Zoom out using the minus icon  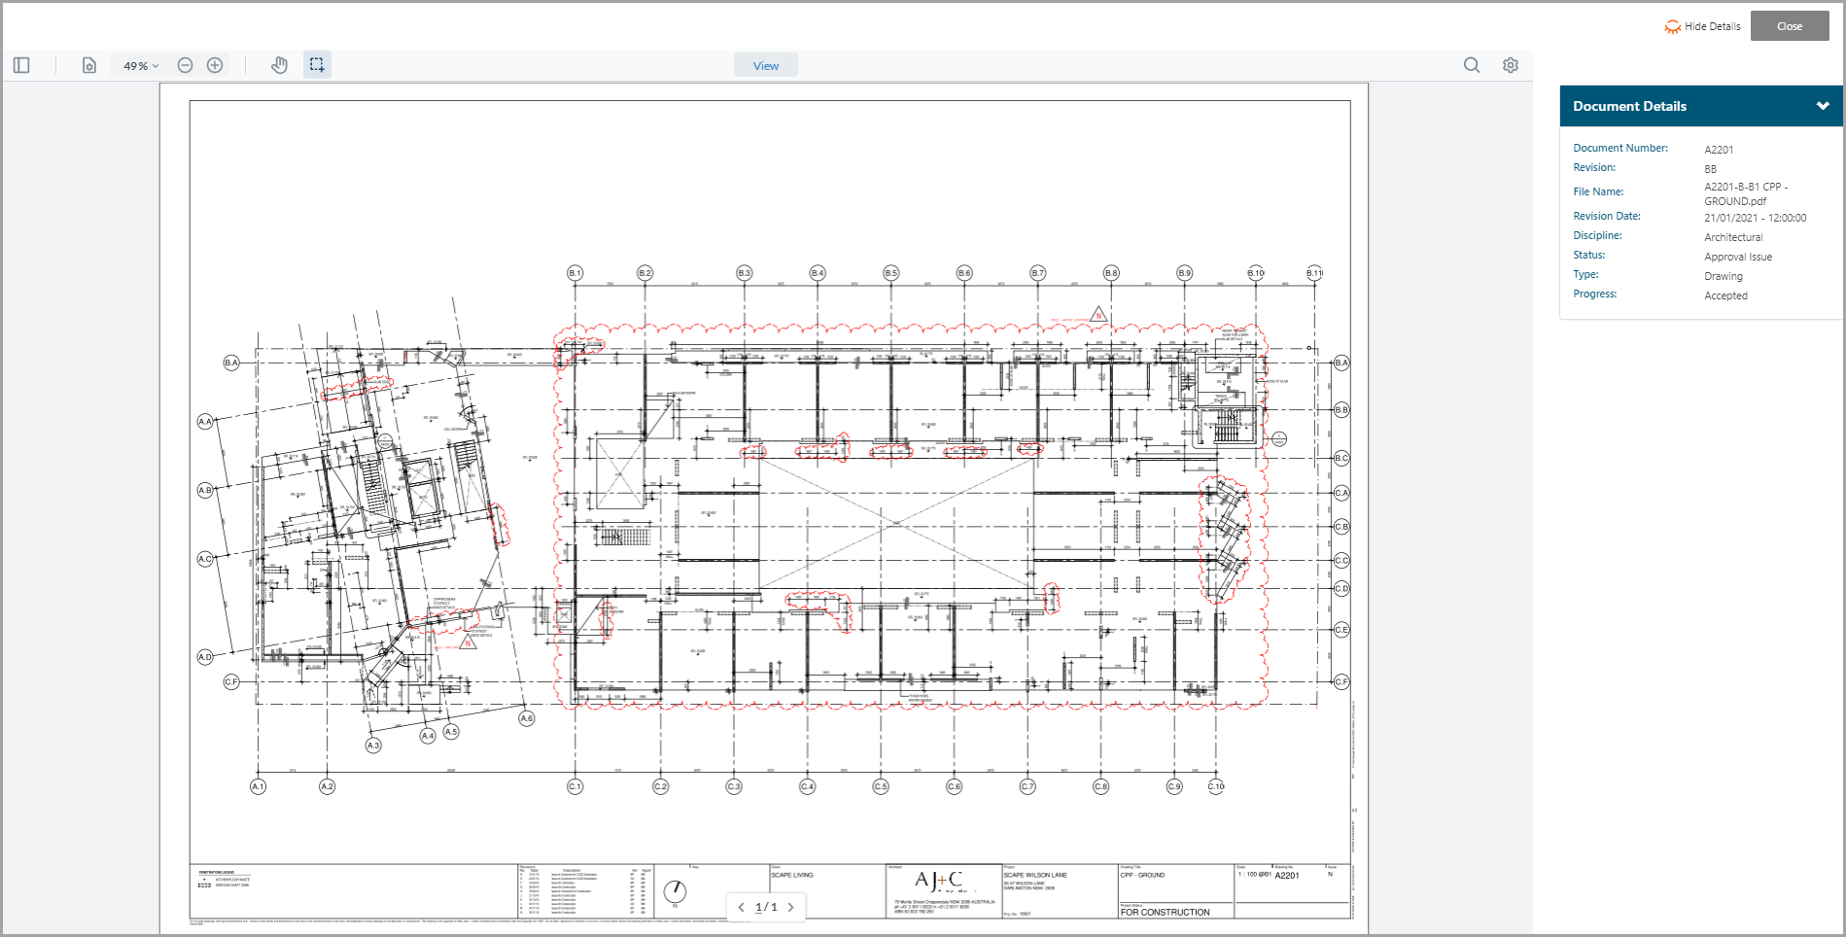185,65
